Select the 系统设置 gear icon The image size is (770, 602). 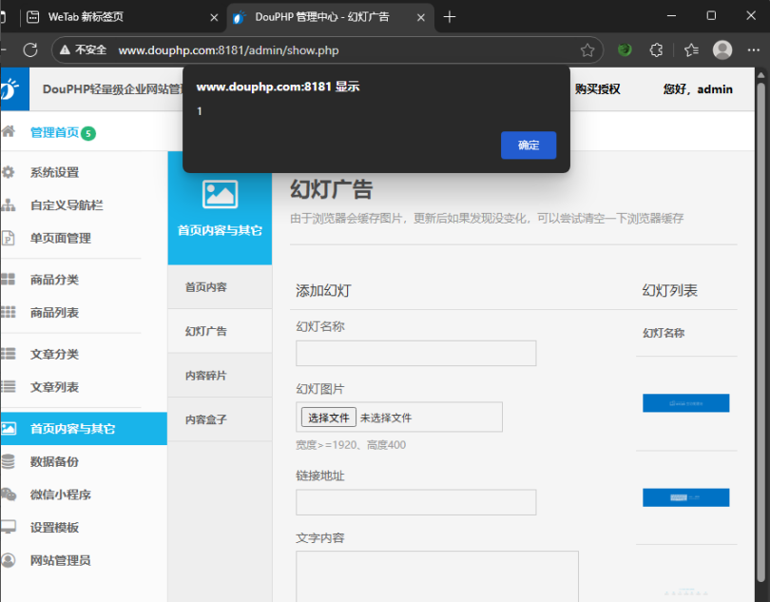10,174
